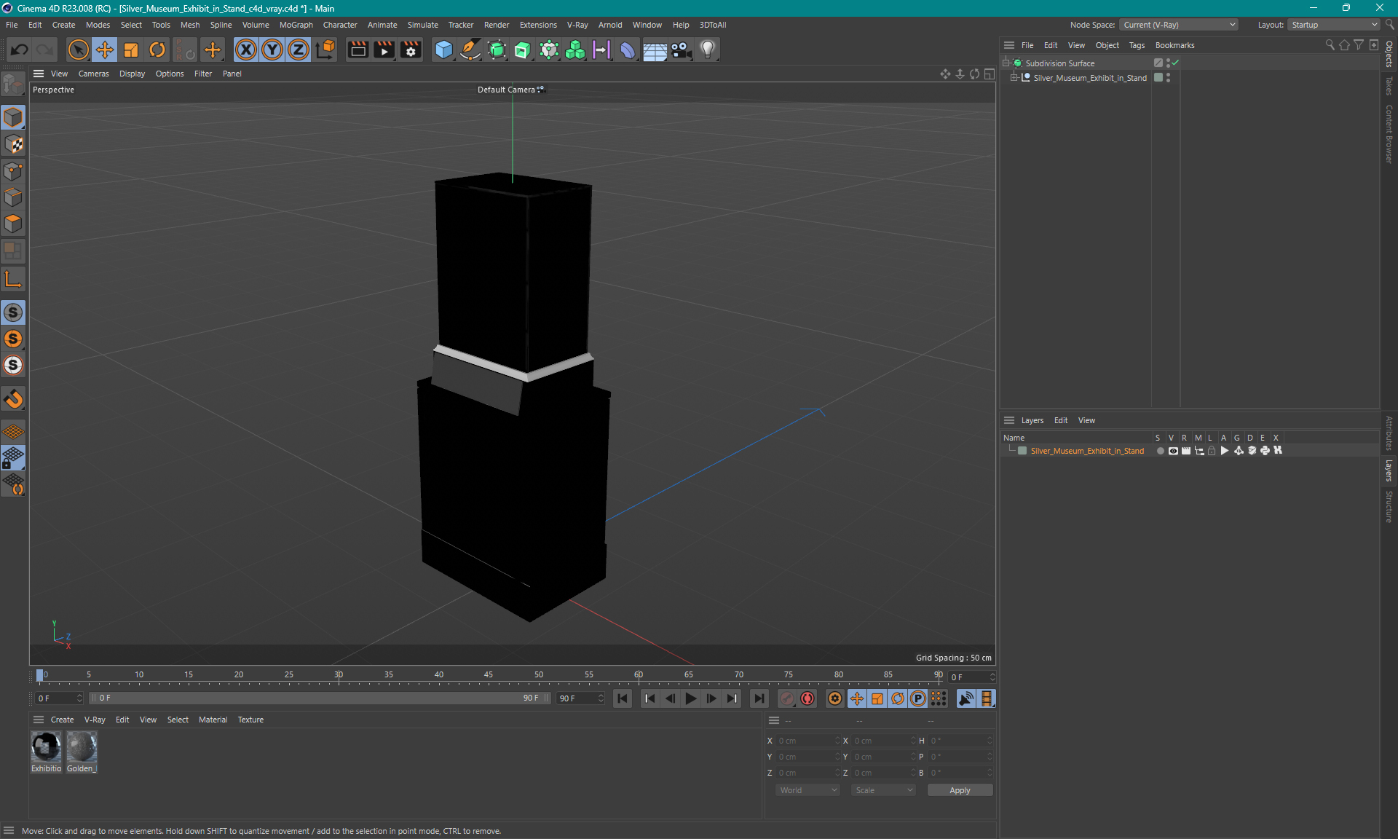Toggle Y axis lock

(x=272, y=50)
